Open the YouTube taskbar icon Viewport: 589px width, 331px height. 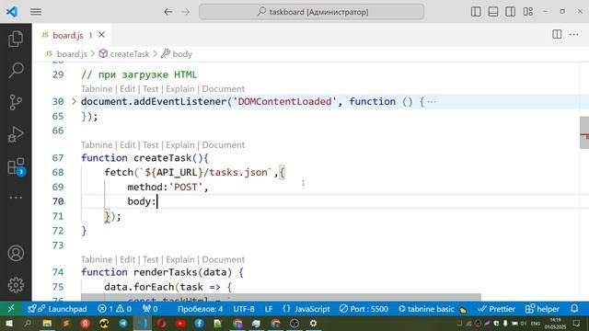[x=180, y=324]
